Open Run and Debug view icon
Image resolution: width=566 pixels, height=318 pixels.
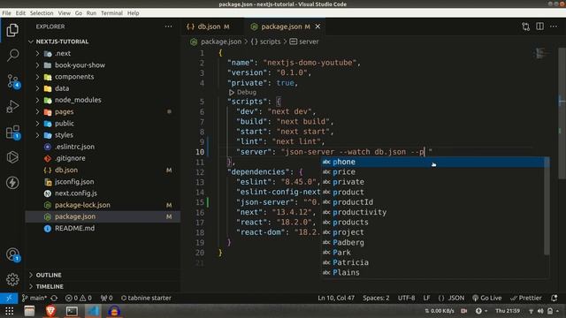pyautogui.click(x=12, y=107)
